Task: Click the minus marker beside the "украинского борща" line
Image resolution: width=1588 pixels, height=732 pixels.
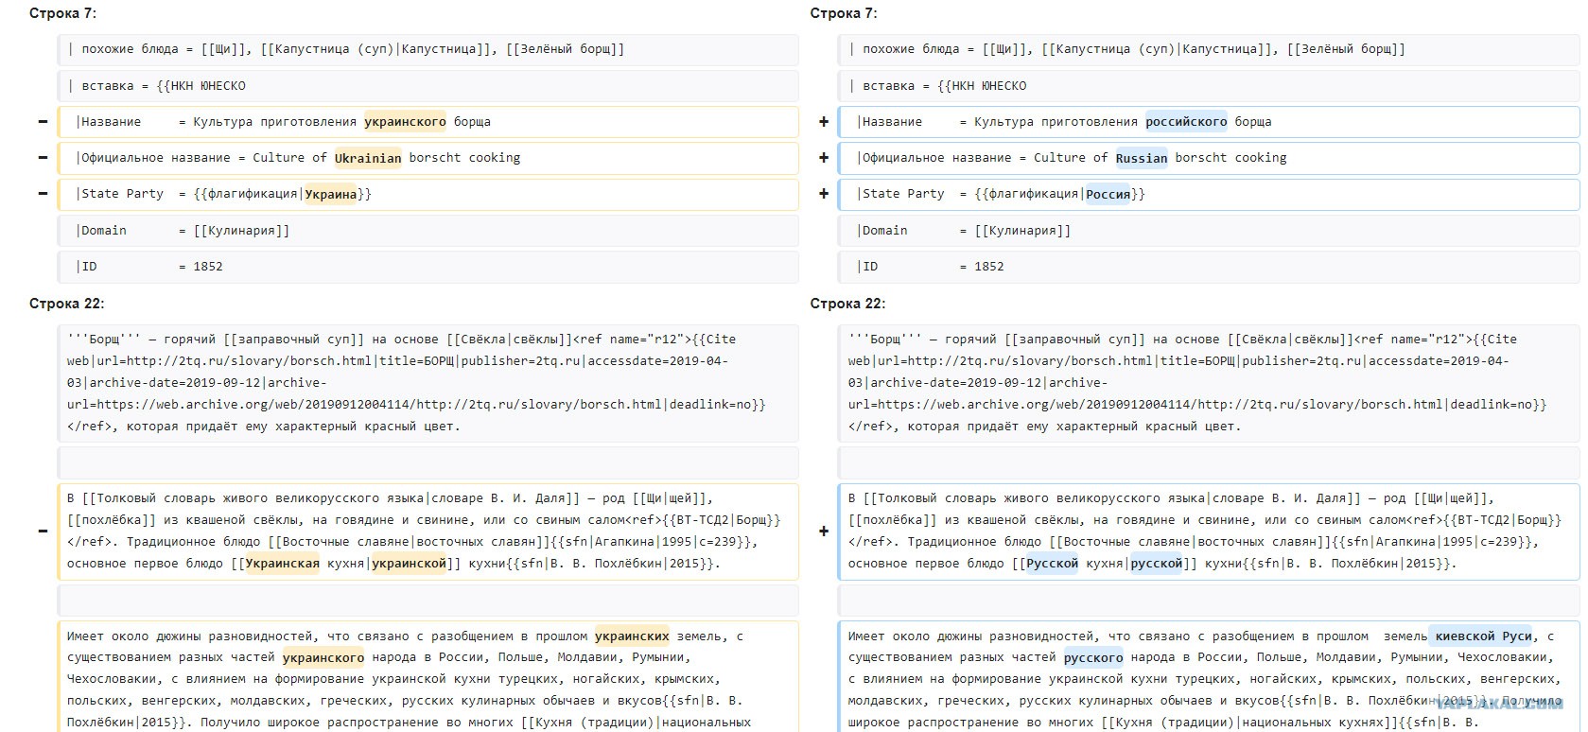Action: [43, 122]
